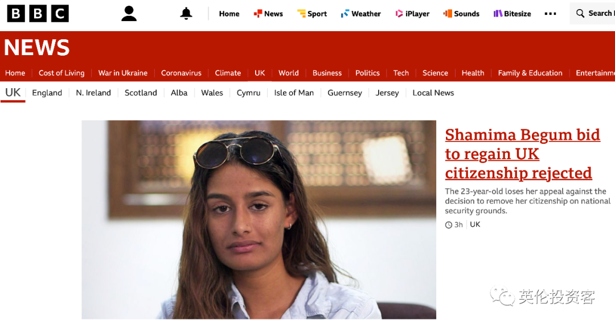Switch to the Wales regional tab

click(x=212, y=93)
